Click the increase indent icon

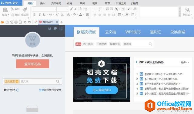(x=112, y=9)
